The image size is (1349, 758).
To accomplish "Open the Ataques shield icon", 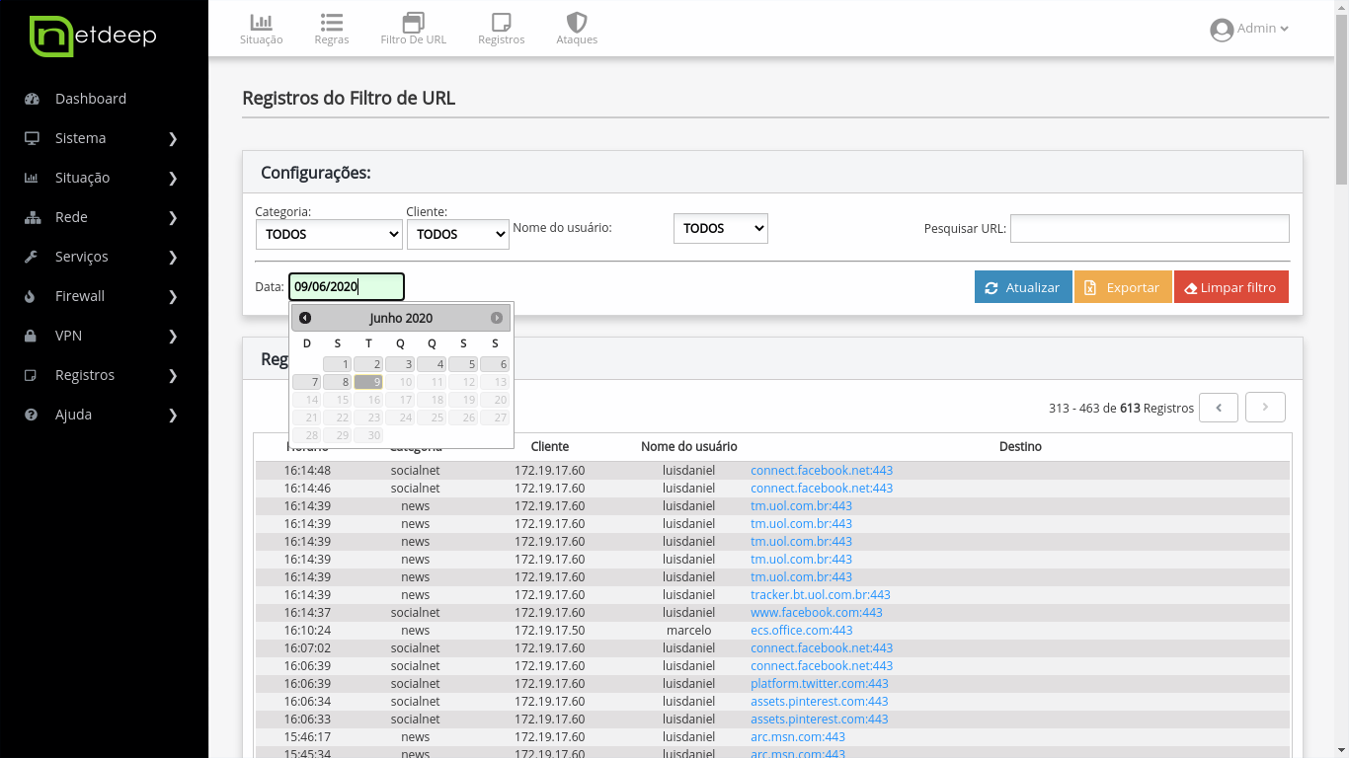I will (x=577, y=29).
